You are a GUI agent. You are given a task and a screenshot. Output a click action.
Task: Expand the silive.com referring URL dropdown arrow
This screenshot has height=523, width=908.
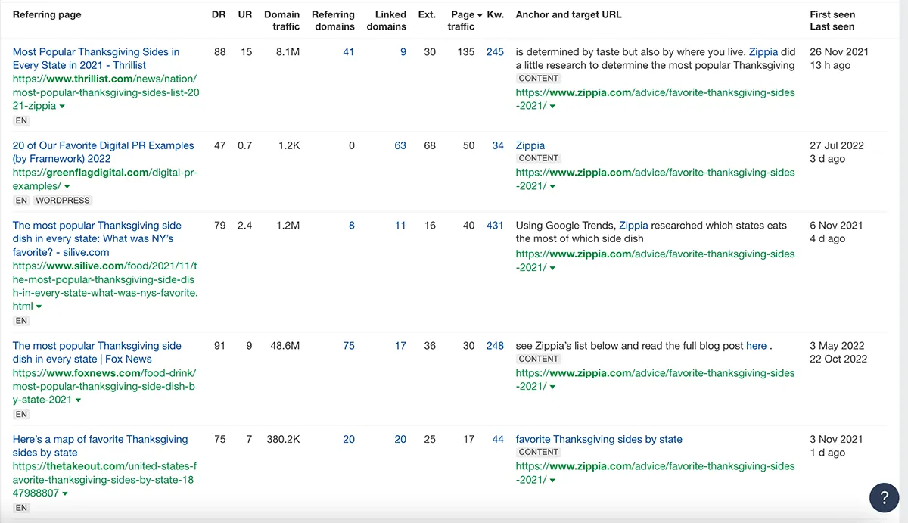coord(39,307)
